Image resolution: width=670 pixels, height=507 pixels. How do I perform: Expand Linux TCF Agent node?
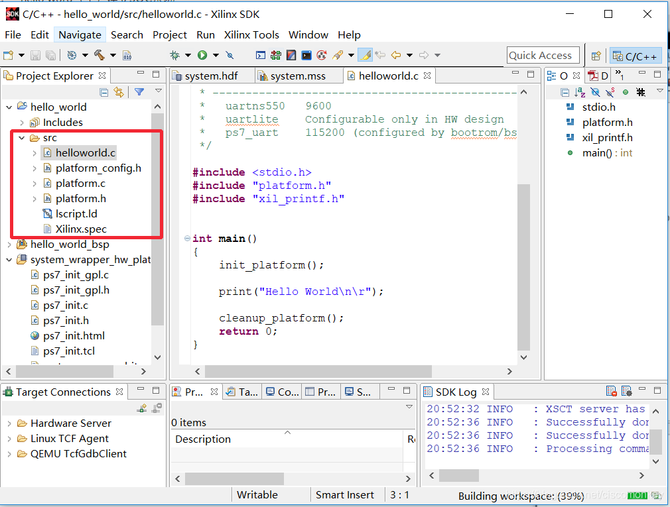pyautogui.click(x=9, y=439)
